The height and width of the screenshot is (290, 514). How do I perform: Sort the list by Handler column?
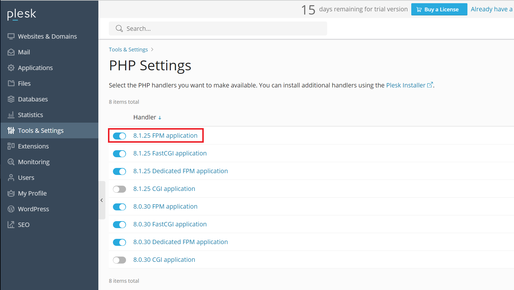[x=147, y=117]
